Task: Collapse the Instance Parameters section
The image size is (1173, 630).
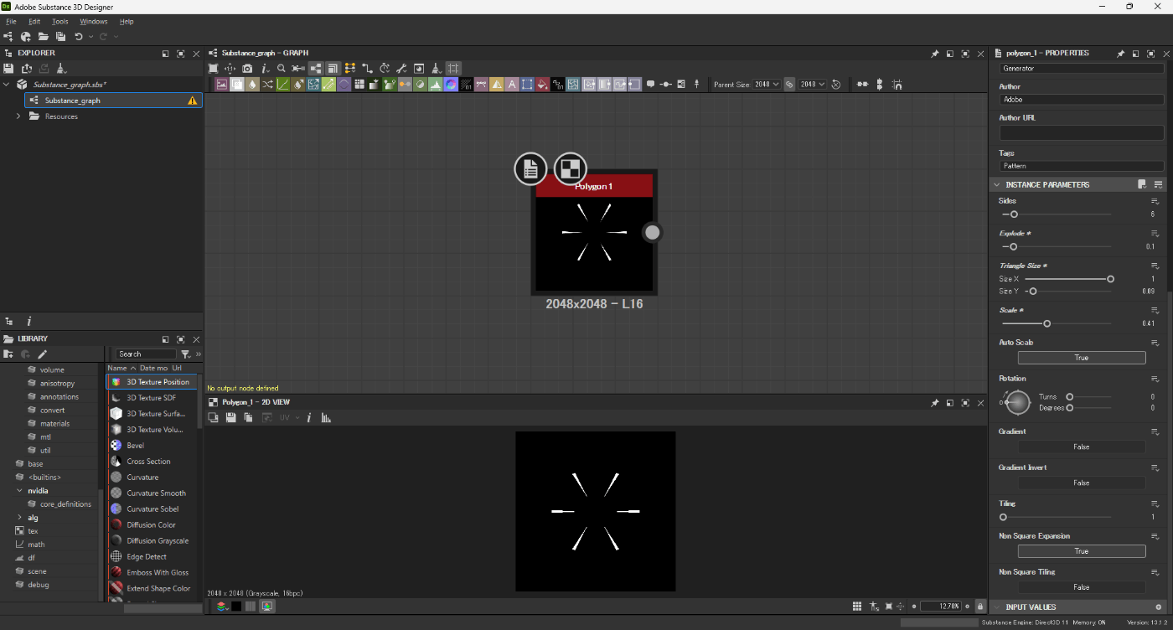Action: pyautogui.click(x=997, y=184)
